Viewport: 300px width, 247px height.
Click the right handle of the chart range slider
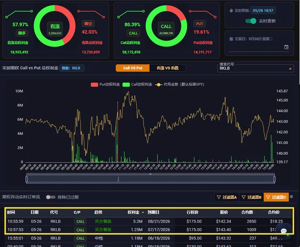(x=274, y=179)
